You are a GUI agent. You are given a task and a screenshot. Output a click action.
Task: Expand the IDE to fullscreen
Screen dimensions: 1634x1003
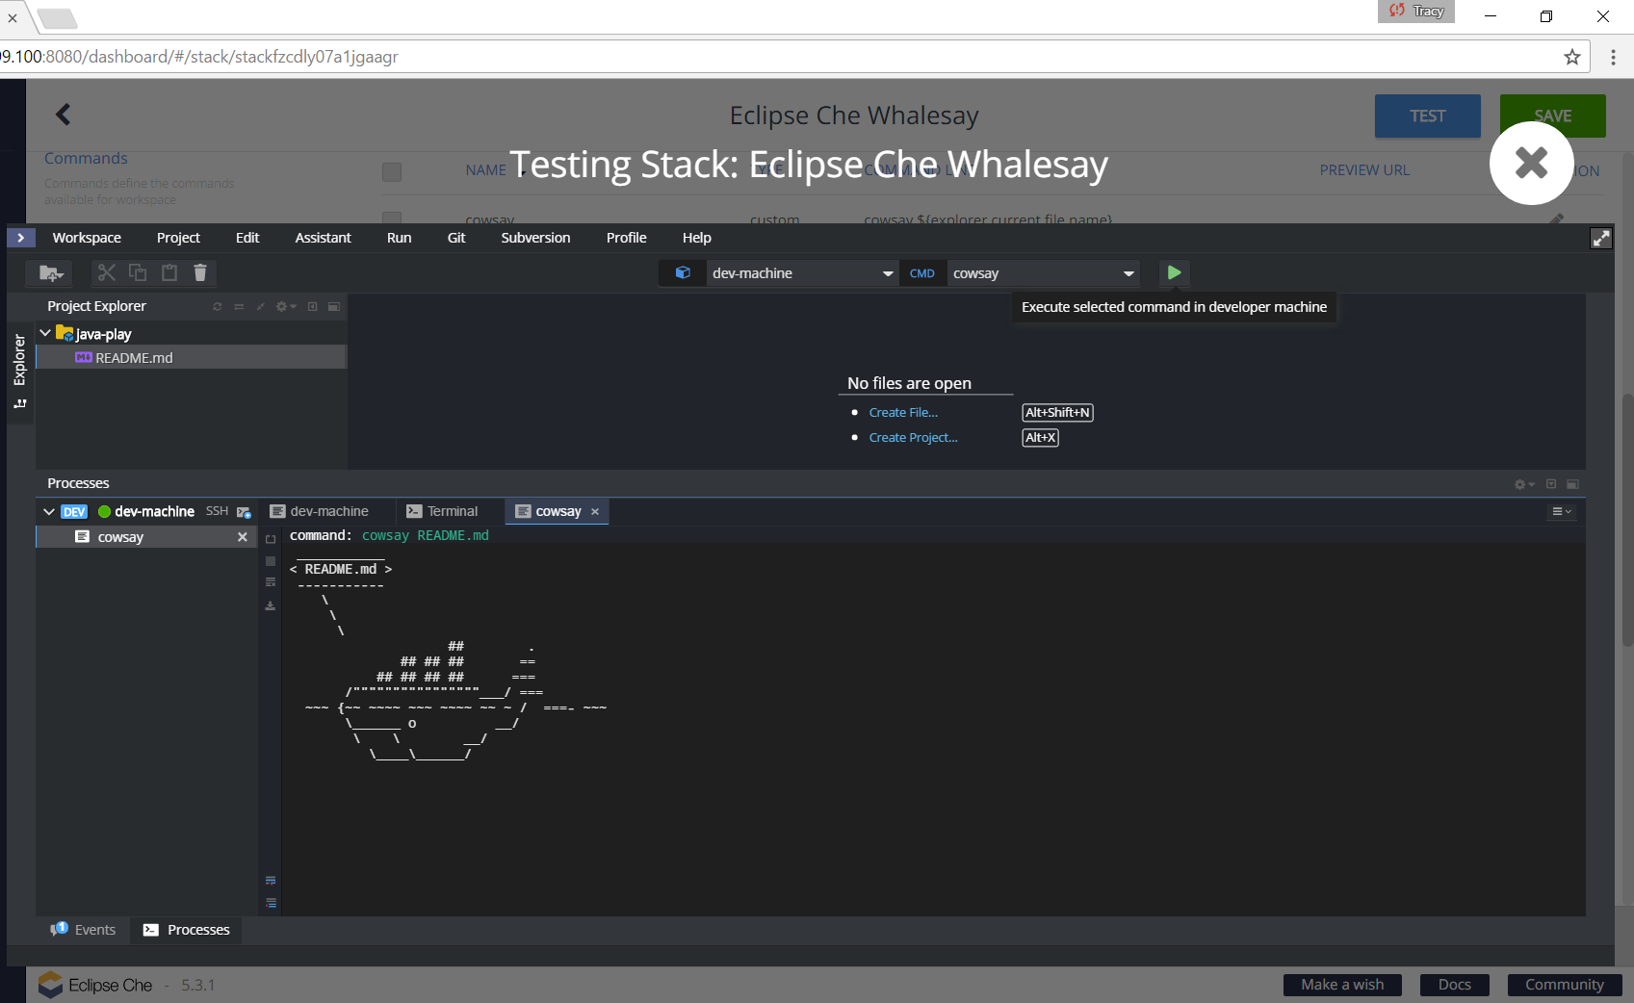pyautogui.click(x=1600, y=238)
